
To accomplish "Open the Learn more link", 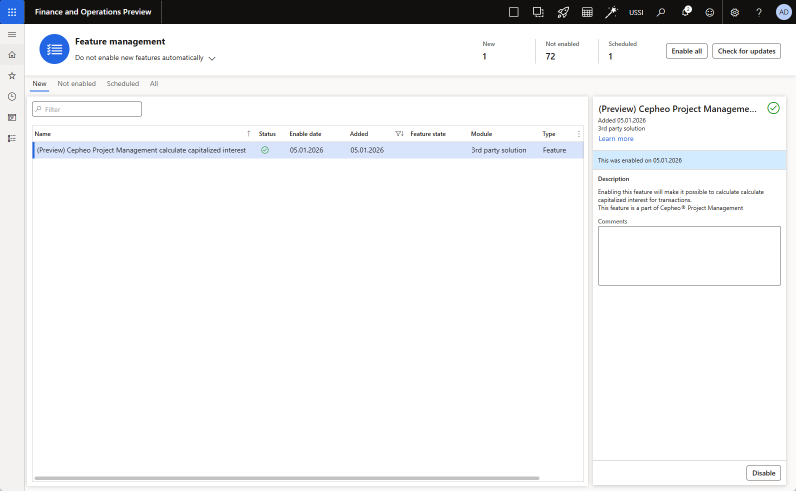I will [x=615, y=138].
